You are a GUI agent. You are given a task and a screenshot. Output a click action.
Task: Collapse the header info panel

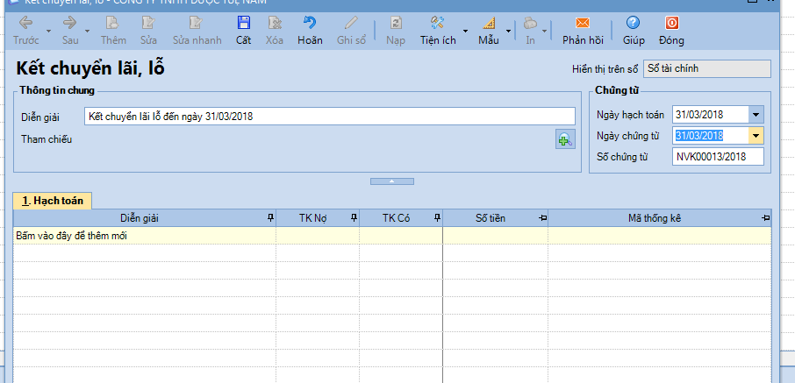point(392,181)
